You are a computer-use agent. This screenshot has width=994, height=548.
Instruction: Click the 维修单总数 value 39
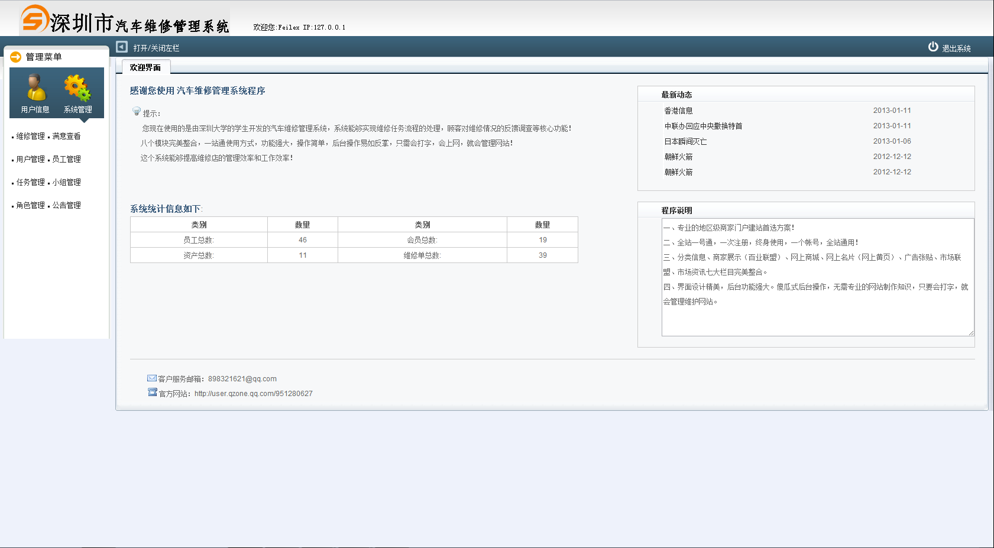click(x=543, y=255)
